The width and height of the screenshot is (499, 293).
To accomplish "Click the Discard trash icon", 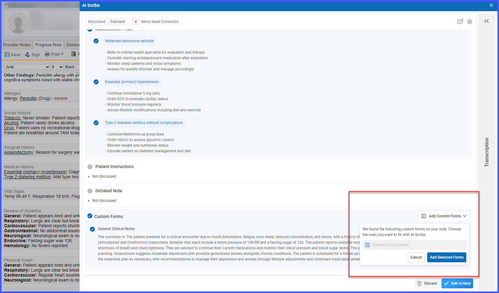I will click(x=419, y=283).
